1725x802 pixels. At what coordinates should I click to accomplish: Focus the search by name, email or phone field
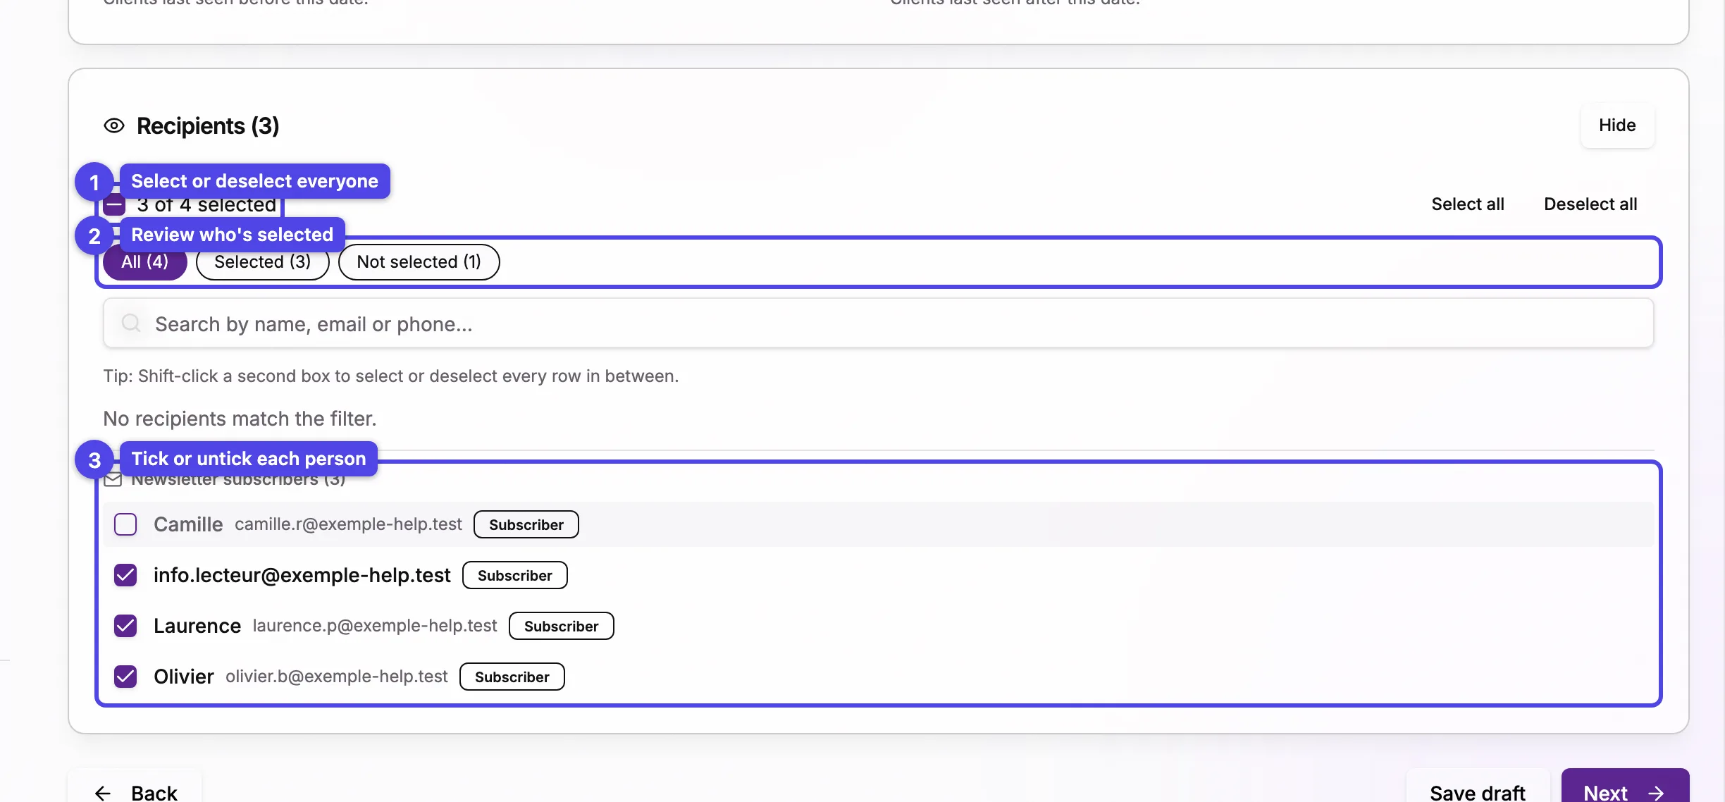coord(879,323)
